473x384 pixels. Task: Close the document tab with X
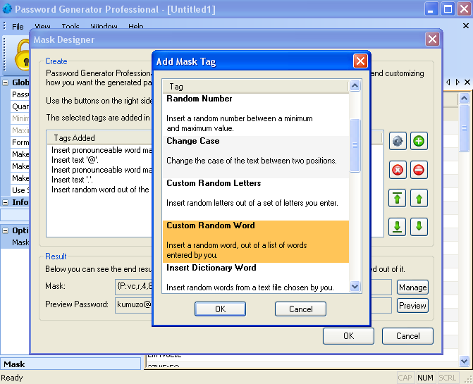tap(467, 82)
